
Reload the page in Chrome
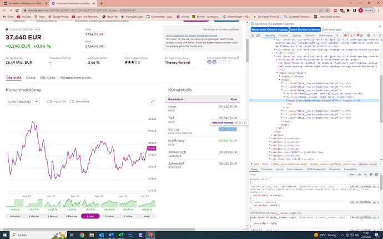click(x=17, y=10)
